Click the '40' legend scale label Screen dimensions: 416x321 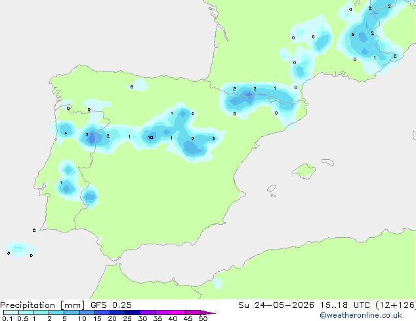173,318
